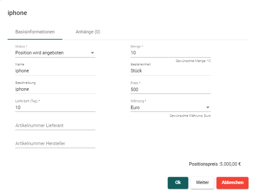This screenshot has width=255, height=193.
Task: Focus the Menge quantity field
Action: [170, 53]
